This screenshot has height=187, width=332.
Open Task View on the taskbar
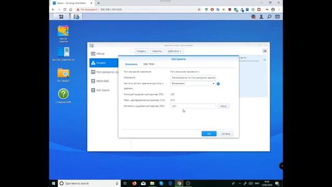pos(125,183)
